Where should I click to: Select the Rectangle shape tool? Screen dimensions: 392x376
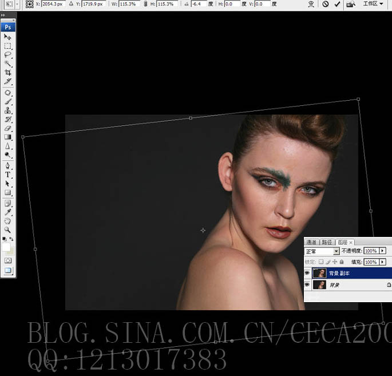point(7,192)
